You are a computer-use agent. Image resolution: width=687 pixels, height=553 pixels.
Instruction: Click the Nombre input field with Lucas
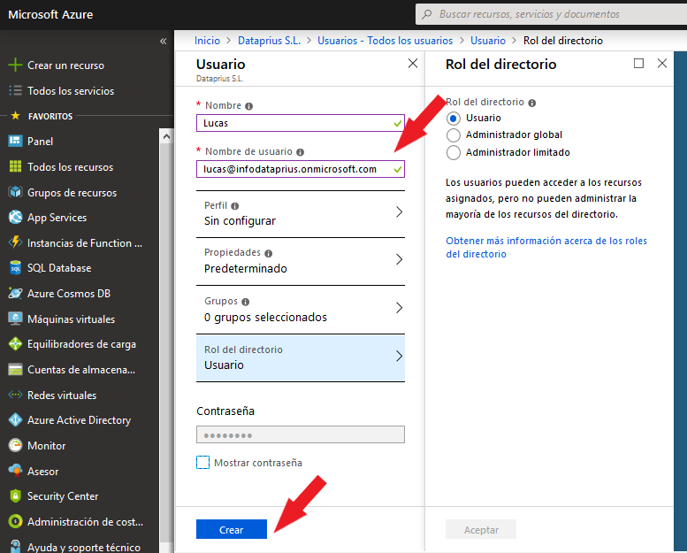pyautogui.click(x=300, y=123)
